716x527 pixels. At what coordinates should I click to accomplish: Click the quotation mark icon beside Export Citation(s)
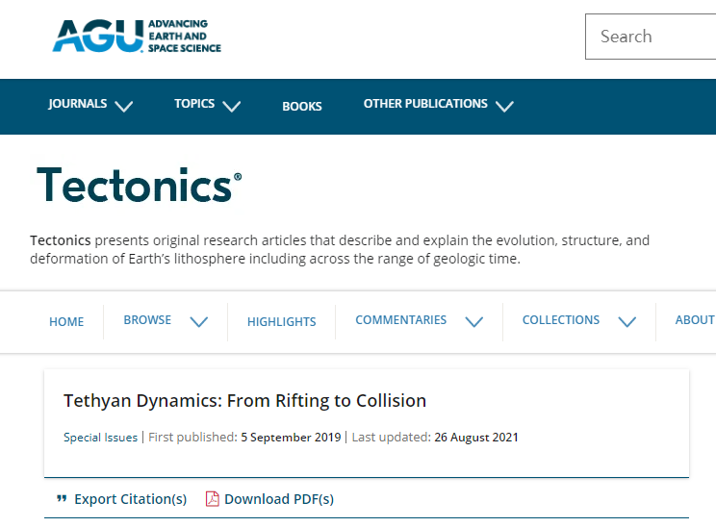click(62, 499)
